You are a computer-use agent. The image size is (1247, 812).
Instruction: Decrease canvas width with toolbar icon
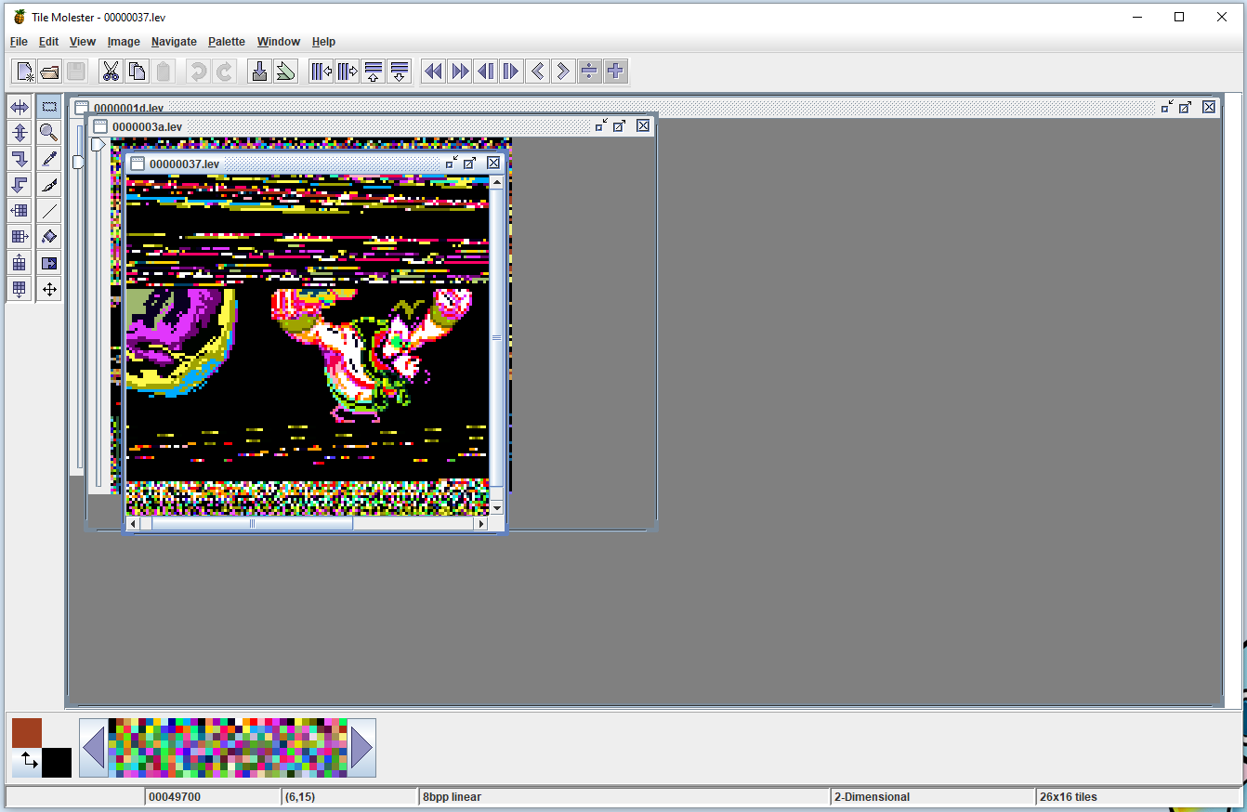[x=322, y=72]
